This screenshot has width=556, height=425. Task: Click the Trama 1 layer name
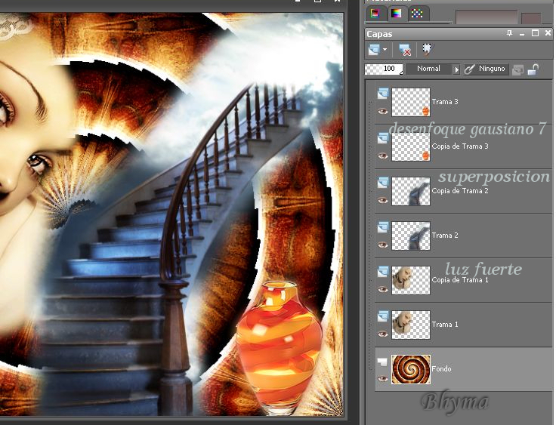445,325
